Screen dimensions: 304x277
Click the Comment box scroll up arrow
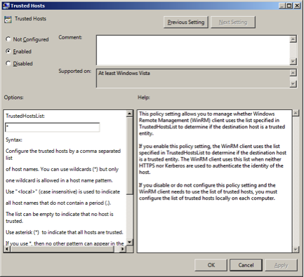click(293, 39)
